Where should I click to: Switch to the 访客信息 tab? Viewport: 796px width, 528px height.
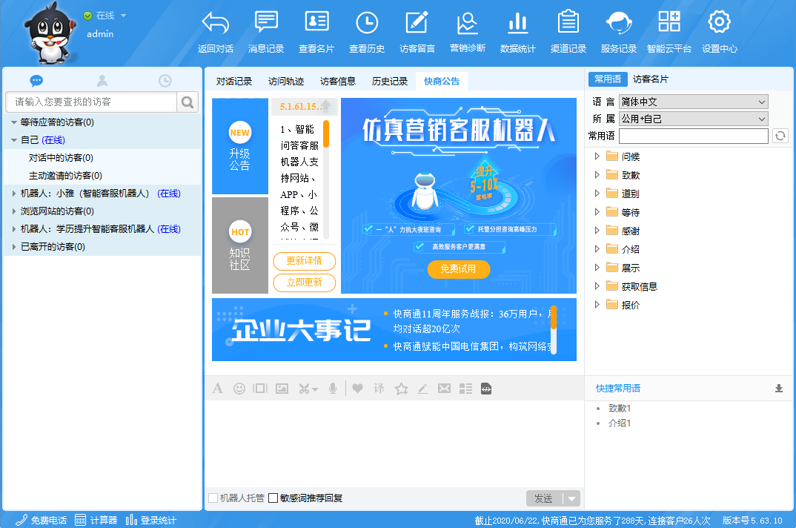[x=338, y=82]
